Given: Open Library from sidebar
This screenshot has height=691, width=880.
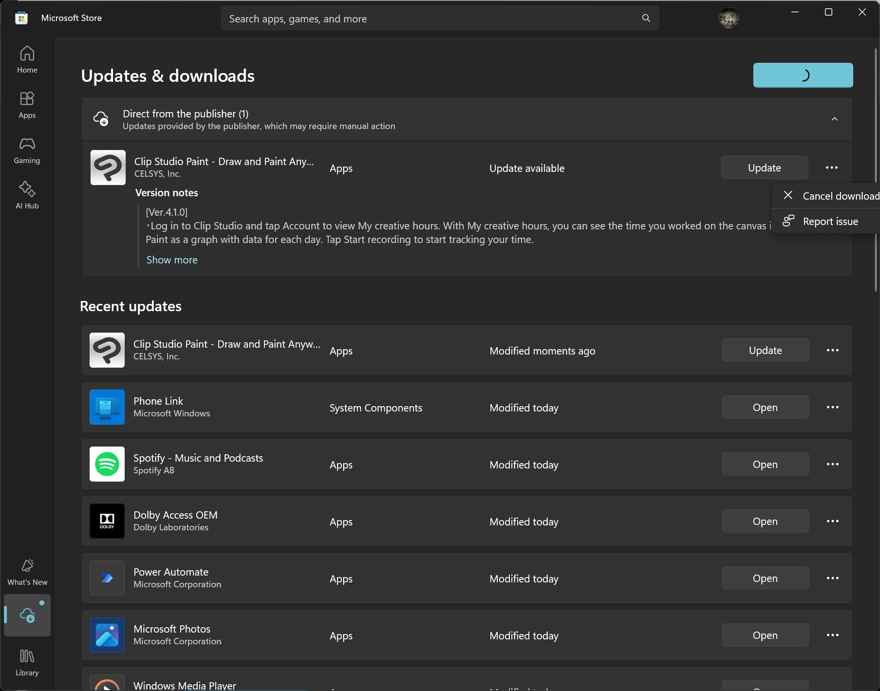Looking at the screenshot, I should [x=27, y=662].
